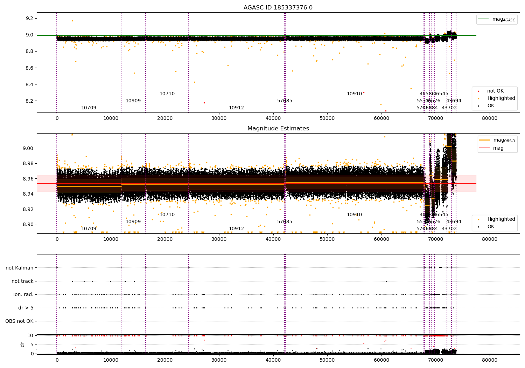Click the 'not track' axis label
Image resolution: width=525 pixels, height=368 pixels.
coord(22,281)
